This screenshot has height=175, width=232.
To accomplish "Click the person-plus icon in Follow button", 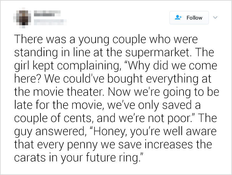I will (x=178, y=17).
